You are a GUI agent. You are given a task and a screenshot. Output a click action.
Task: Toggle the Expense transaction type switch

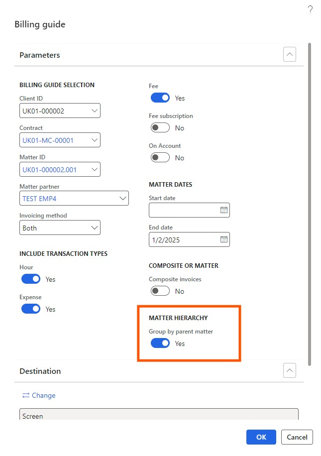tap(31, 309)
